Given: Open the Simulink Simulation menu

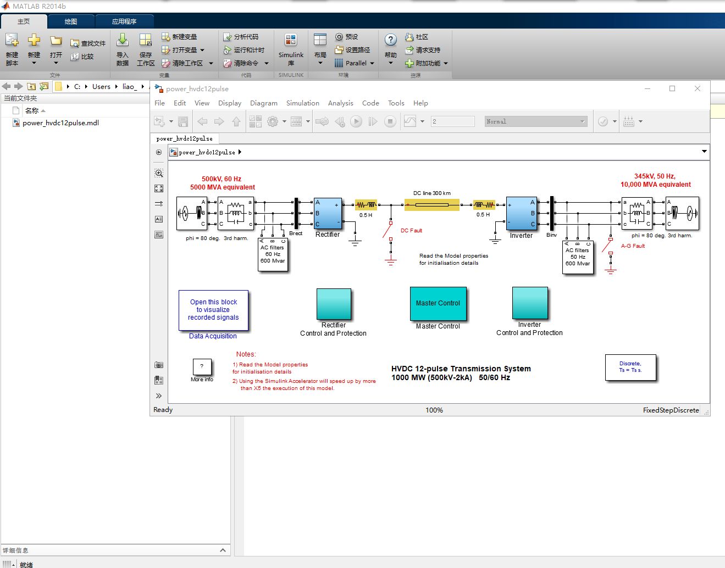Looking at the screenshot, I should 303,103.
